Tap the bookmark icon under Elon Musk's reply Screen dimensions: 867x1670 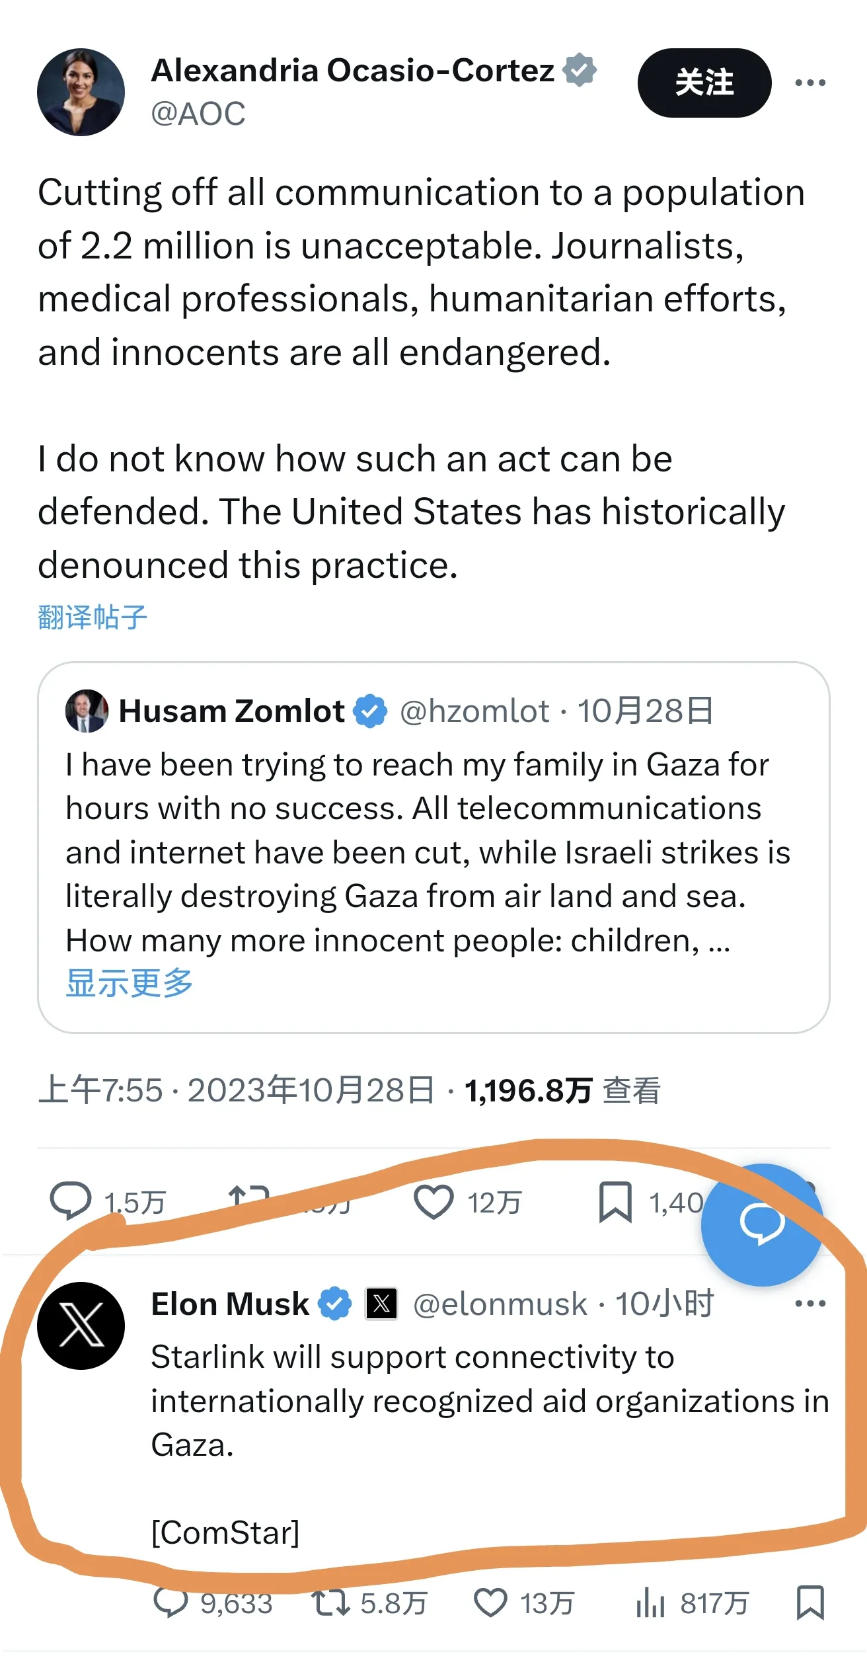point(811,1602)
